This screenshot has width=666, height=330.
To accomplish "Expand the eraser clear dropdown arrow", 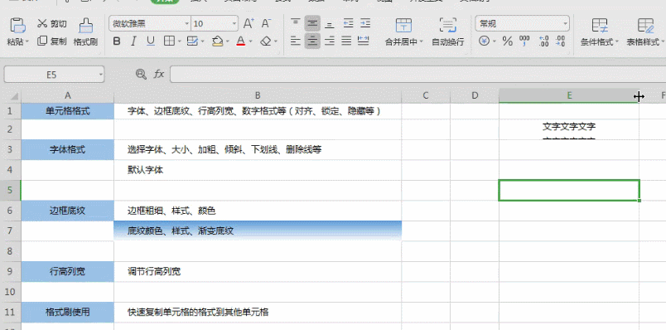I will (276, 41).
